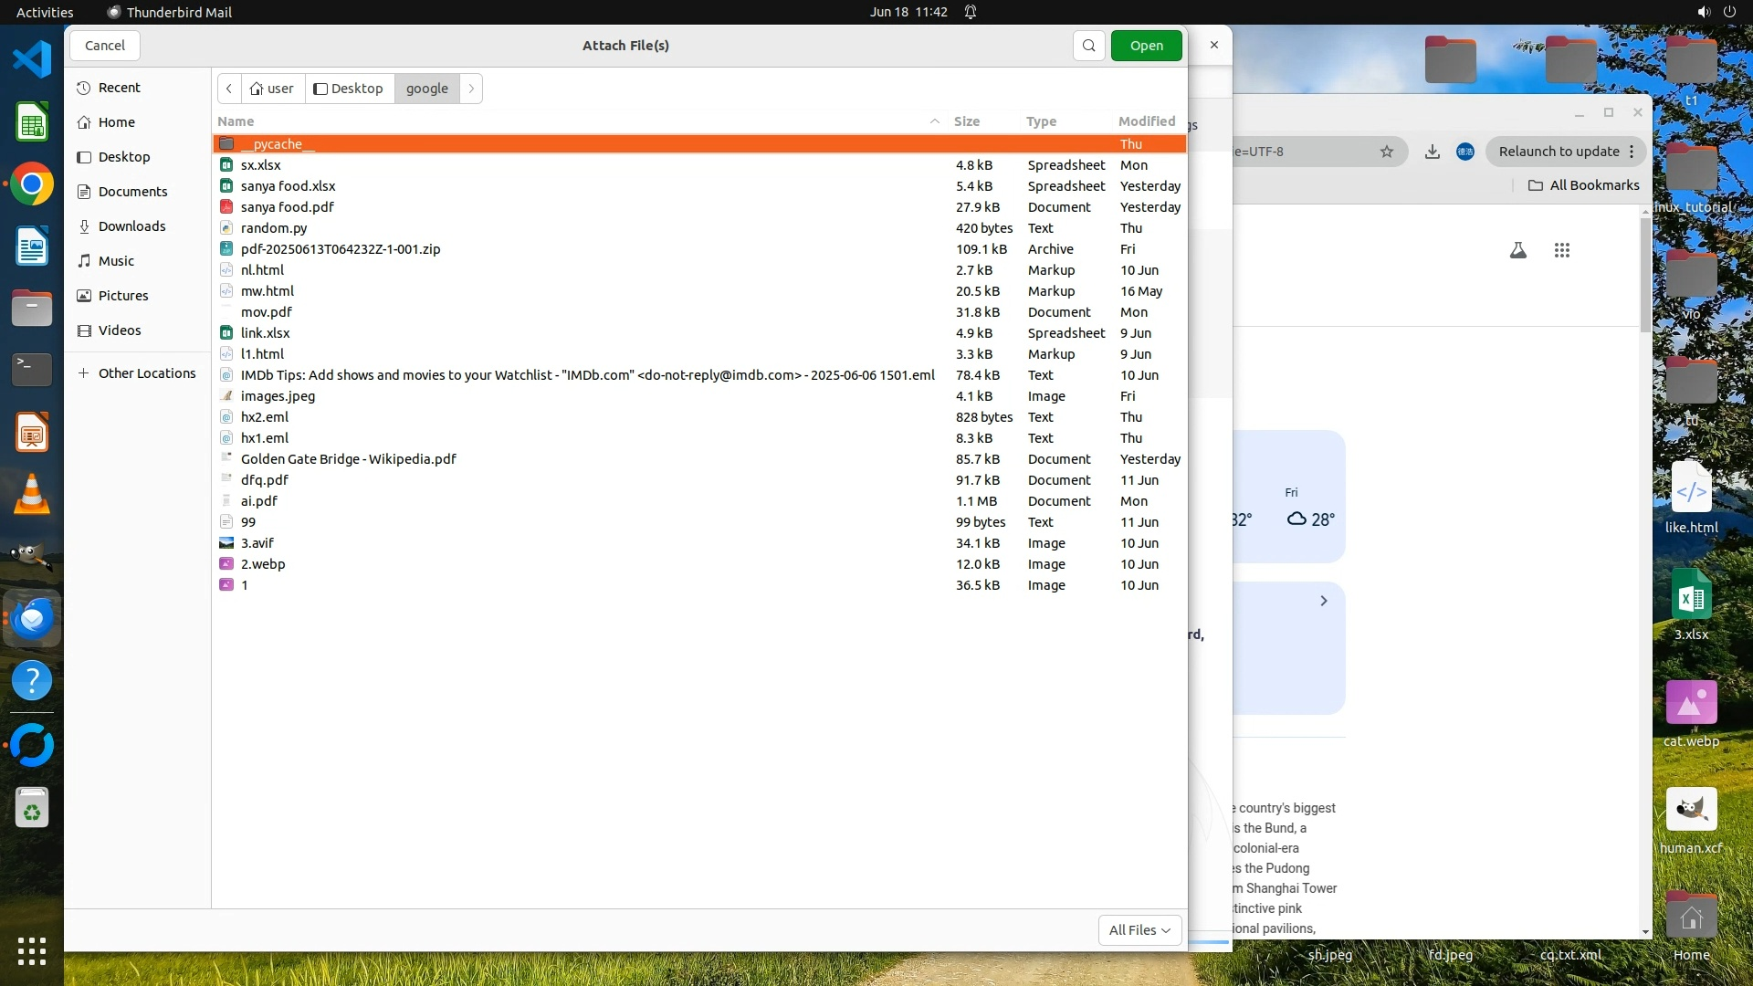Click the search icon in the Attach File(s) header
The image size is (1753, 986).
[x=1088, y=46]
